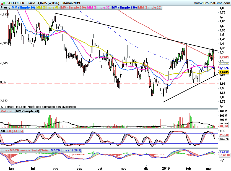Screen dimensions: 231x171
Task: Click the %D ( 14 3 5) label
Action: pos(15,131)
